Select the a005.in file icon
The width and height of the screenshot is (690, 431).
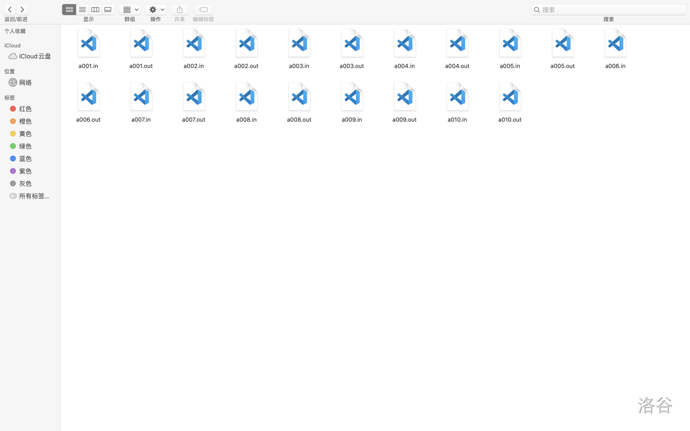pos(510,43)
